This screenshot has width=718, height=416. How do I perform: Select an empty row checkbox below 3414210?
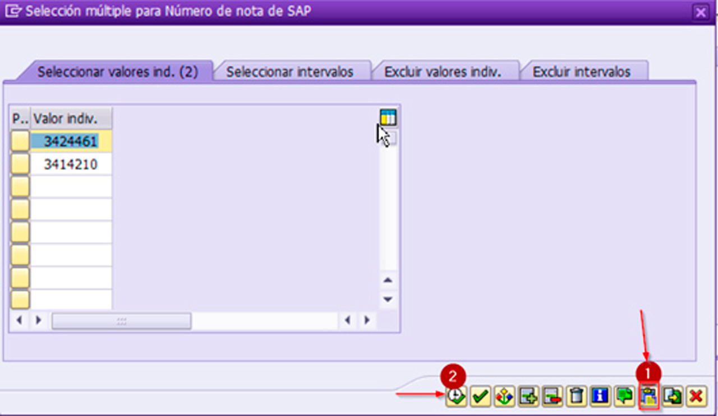[20, 186]
